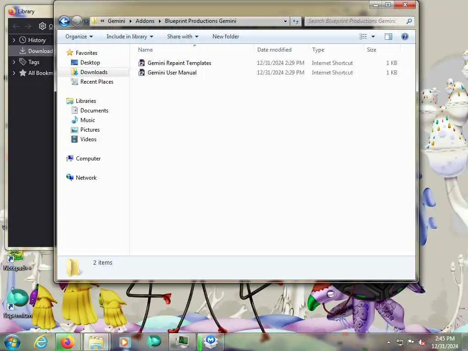This screenshot has width=468, height=351.
Task: Click the search magnifier icon
Action: pyautogui.click(x=409, y=21)
